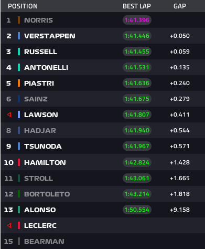Screen dimensions: 205x249
Task: Select Norris's orange team color bar
Action: (19, 20)
